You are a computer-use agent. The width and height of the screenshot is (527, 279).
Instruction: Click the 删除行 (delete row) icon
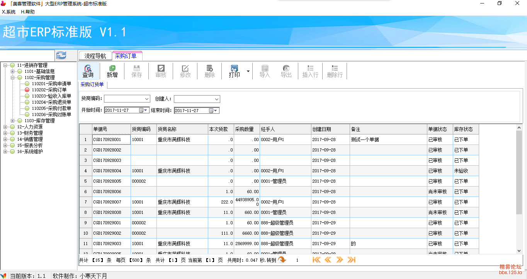tap(335, 71)
